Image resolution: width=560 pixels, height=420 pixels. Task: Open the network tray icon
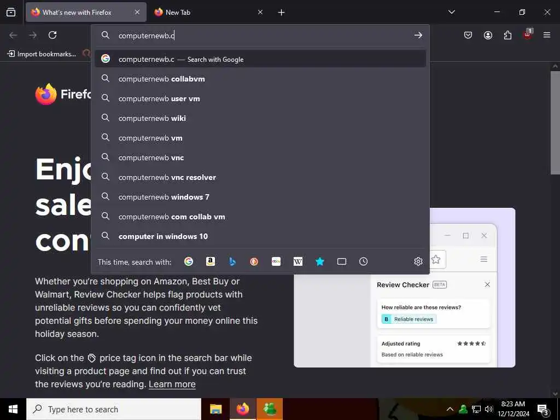click(476, 409)
